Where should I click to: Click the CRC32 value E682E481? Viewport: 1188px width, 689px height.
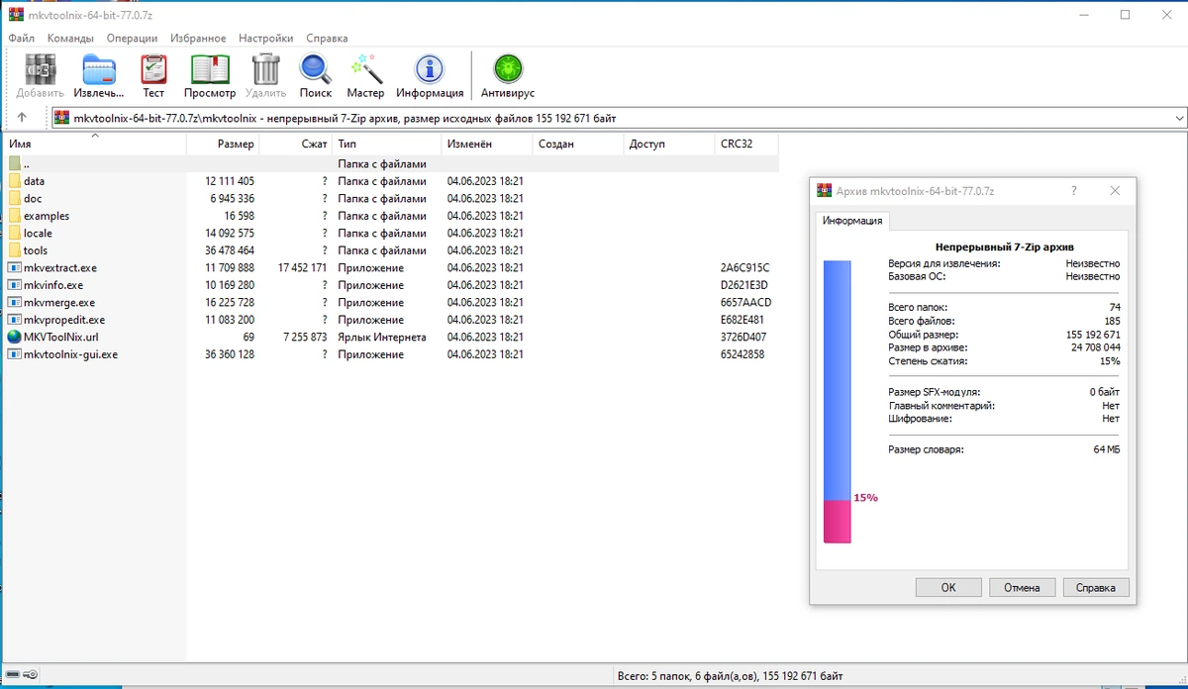pyautogui.click(x=744, y=320)
